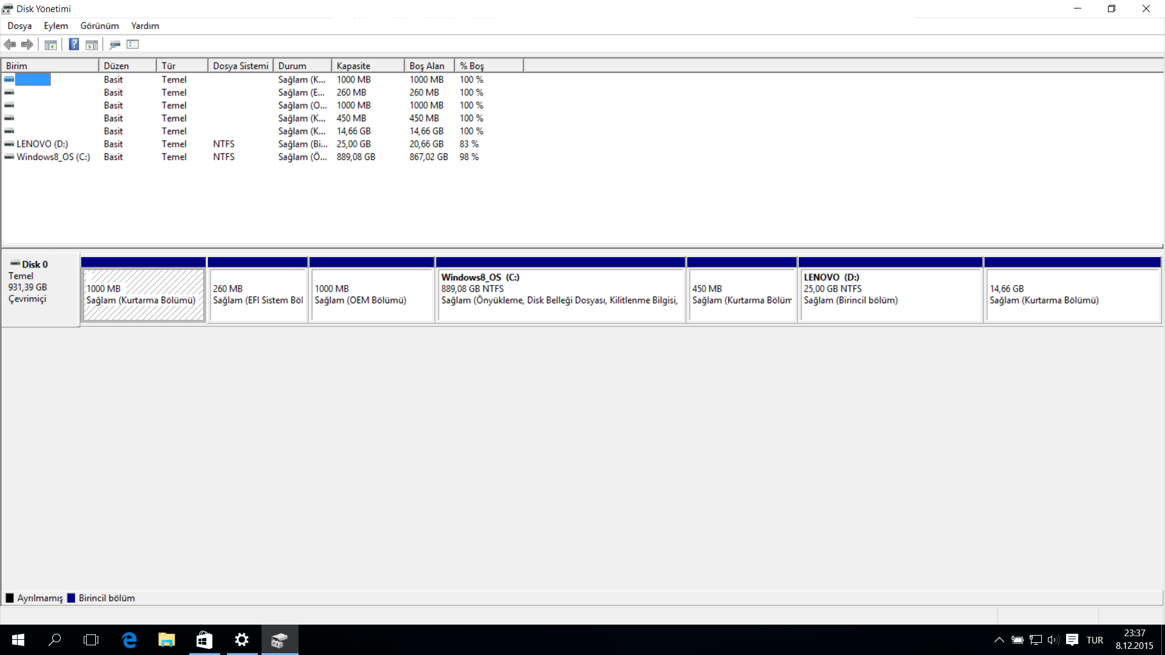Open Görünüm menu
The image size is (1165, 655).
100,25
